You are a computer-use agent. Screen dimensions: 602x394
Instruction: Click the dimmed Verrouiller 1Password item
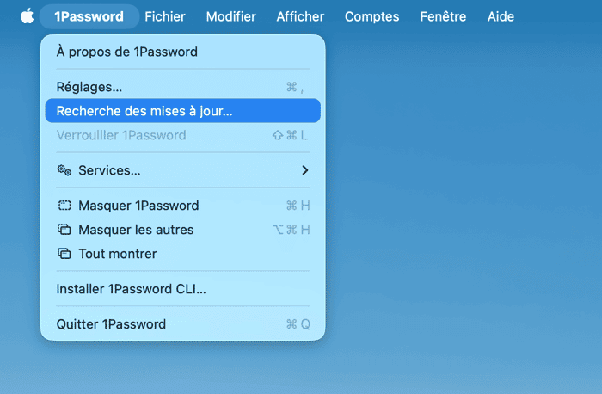pyautogui.click(x=182, y=135)
